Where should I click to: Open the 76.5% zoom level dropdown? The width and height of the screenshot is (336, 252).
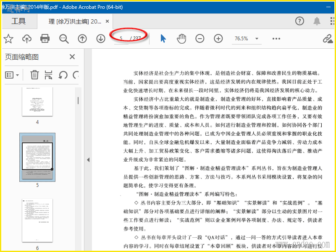(257, 39)
